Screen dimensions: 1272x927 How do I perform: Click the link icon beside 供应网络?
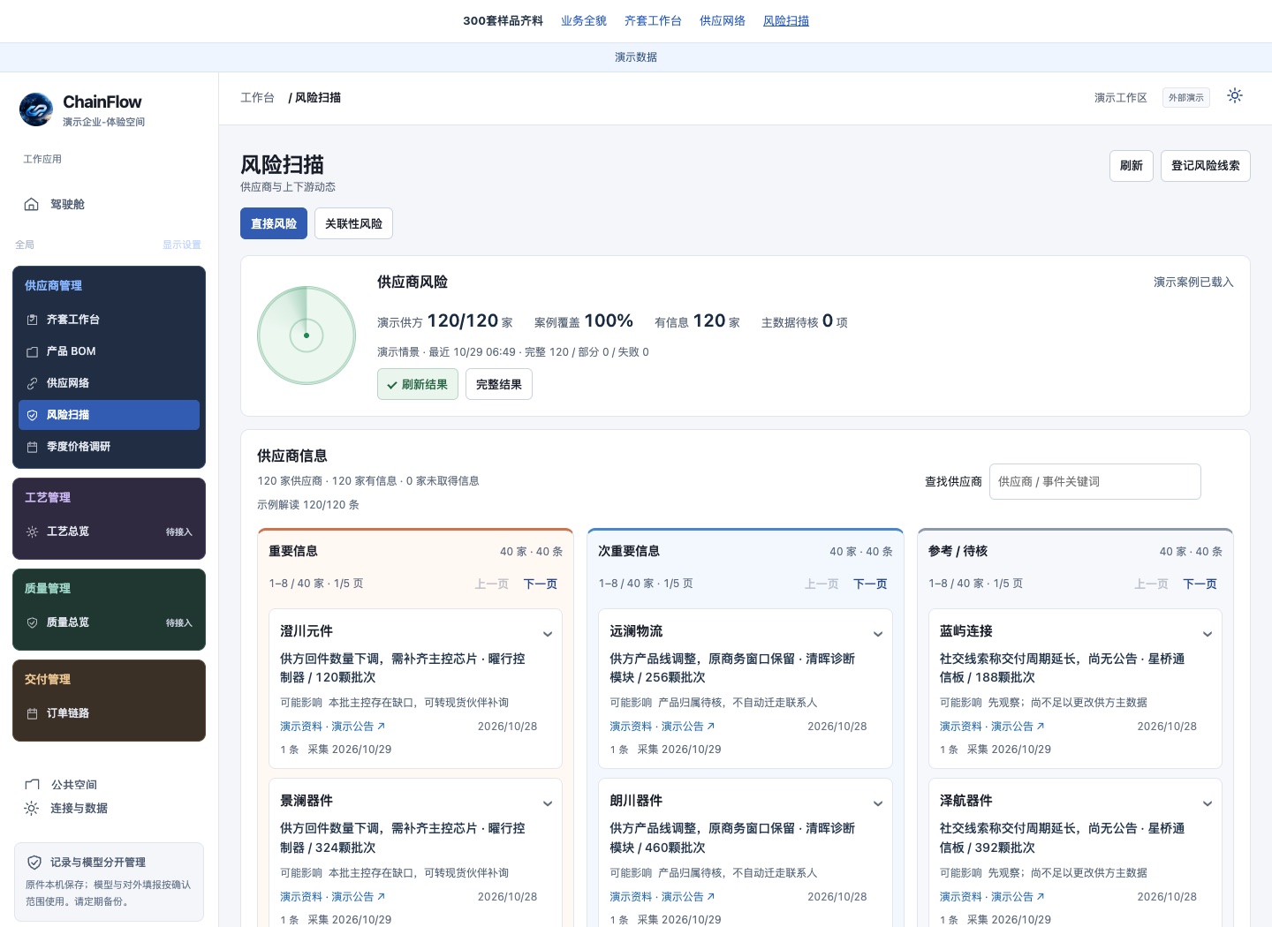(x=33, y=383)
